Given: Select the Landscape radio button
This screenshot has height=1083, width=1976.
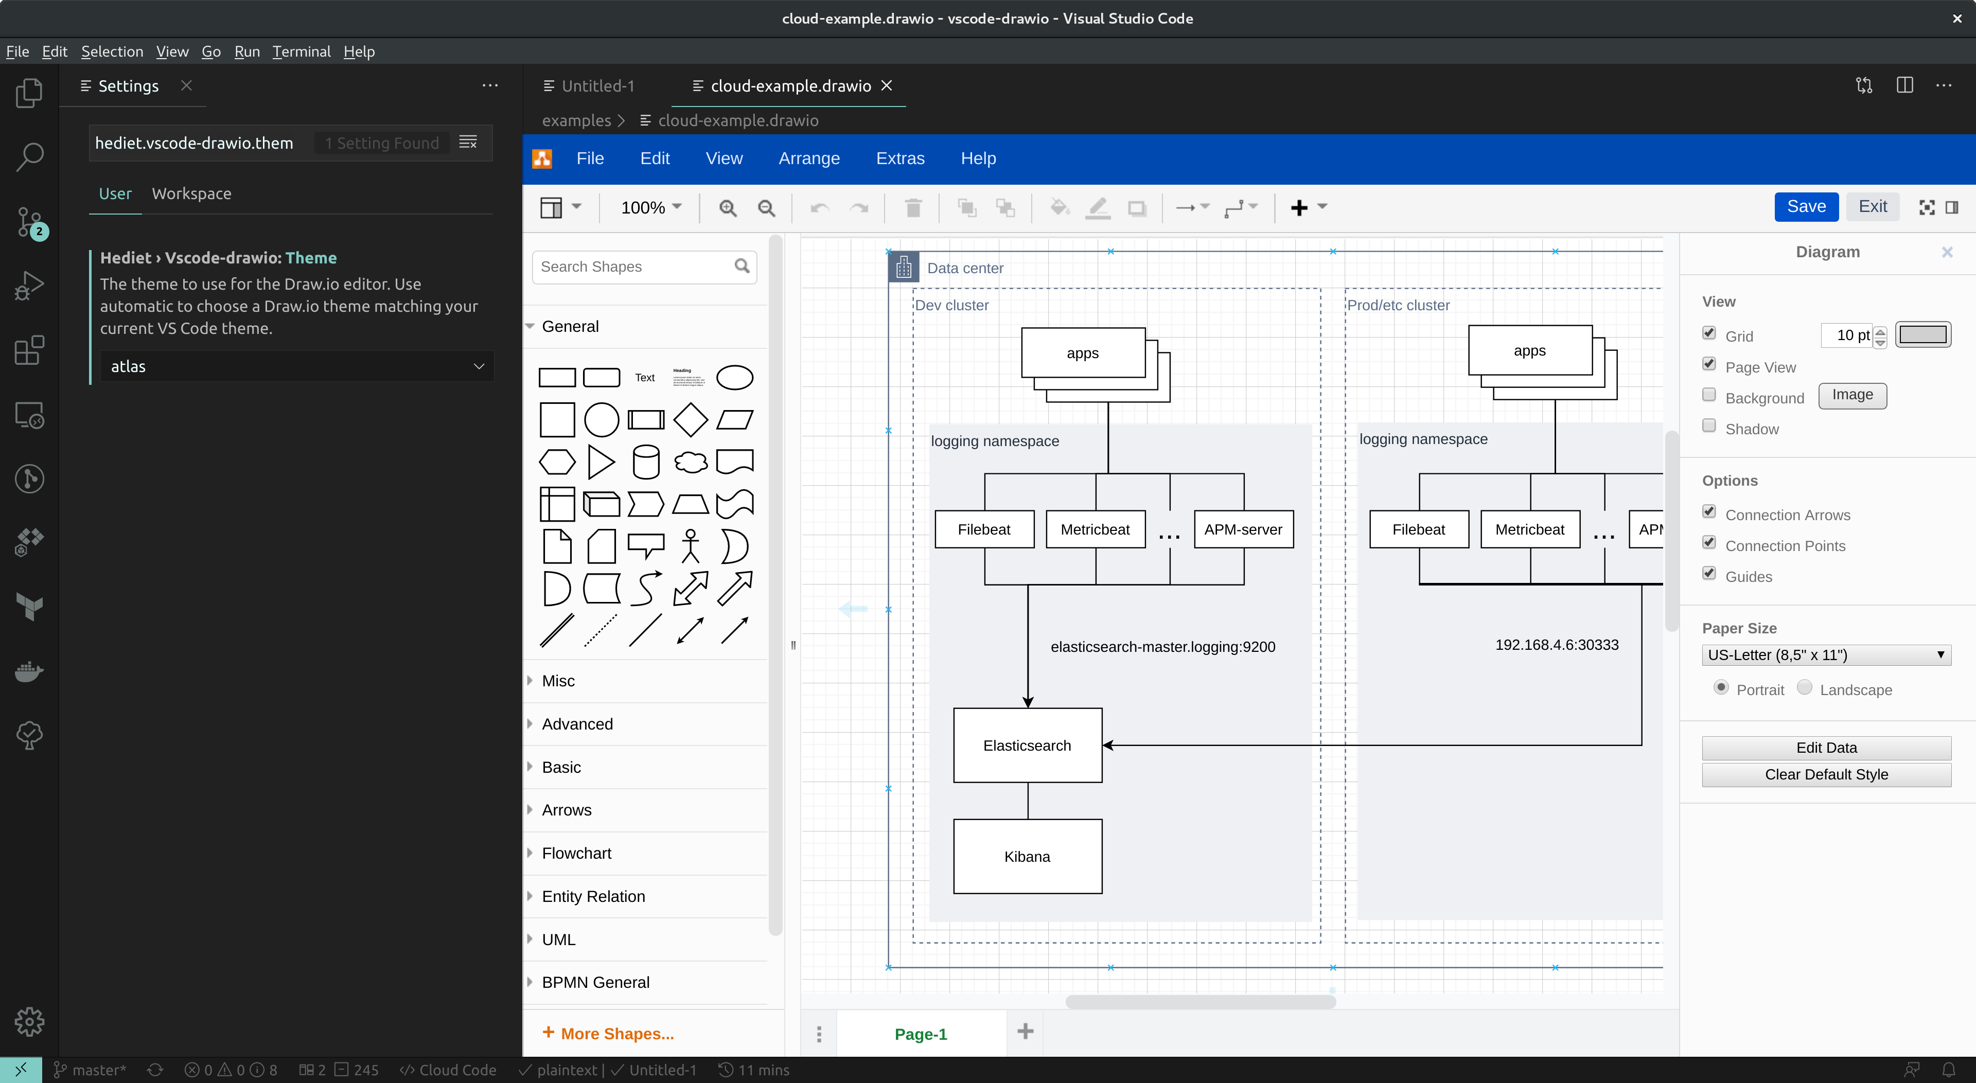Looking at the screenshot, I should [x=1804, y=687].
